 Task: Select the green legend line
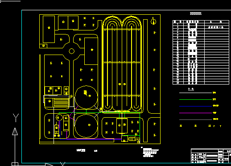tap(195, 99)
